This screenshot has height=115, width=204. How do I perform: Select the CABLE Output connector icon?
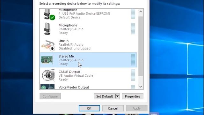48,75
